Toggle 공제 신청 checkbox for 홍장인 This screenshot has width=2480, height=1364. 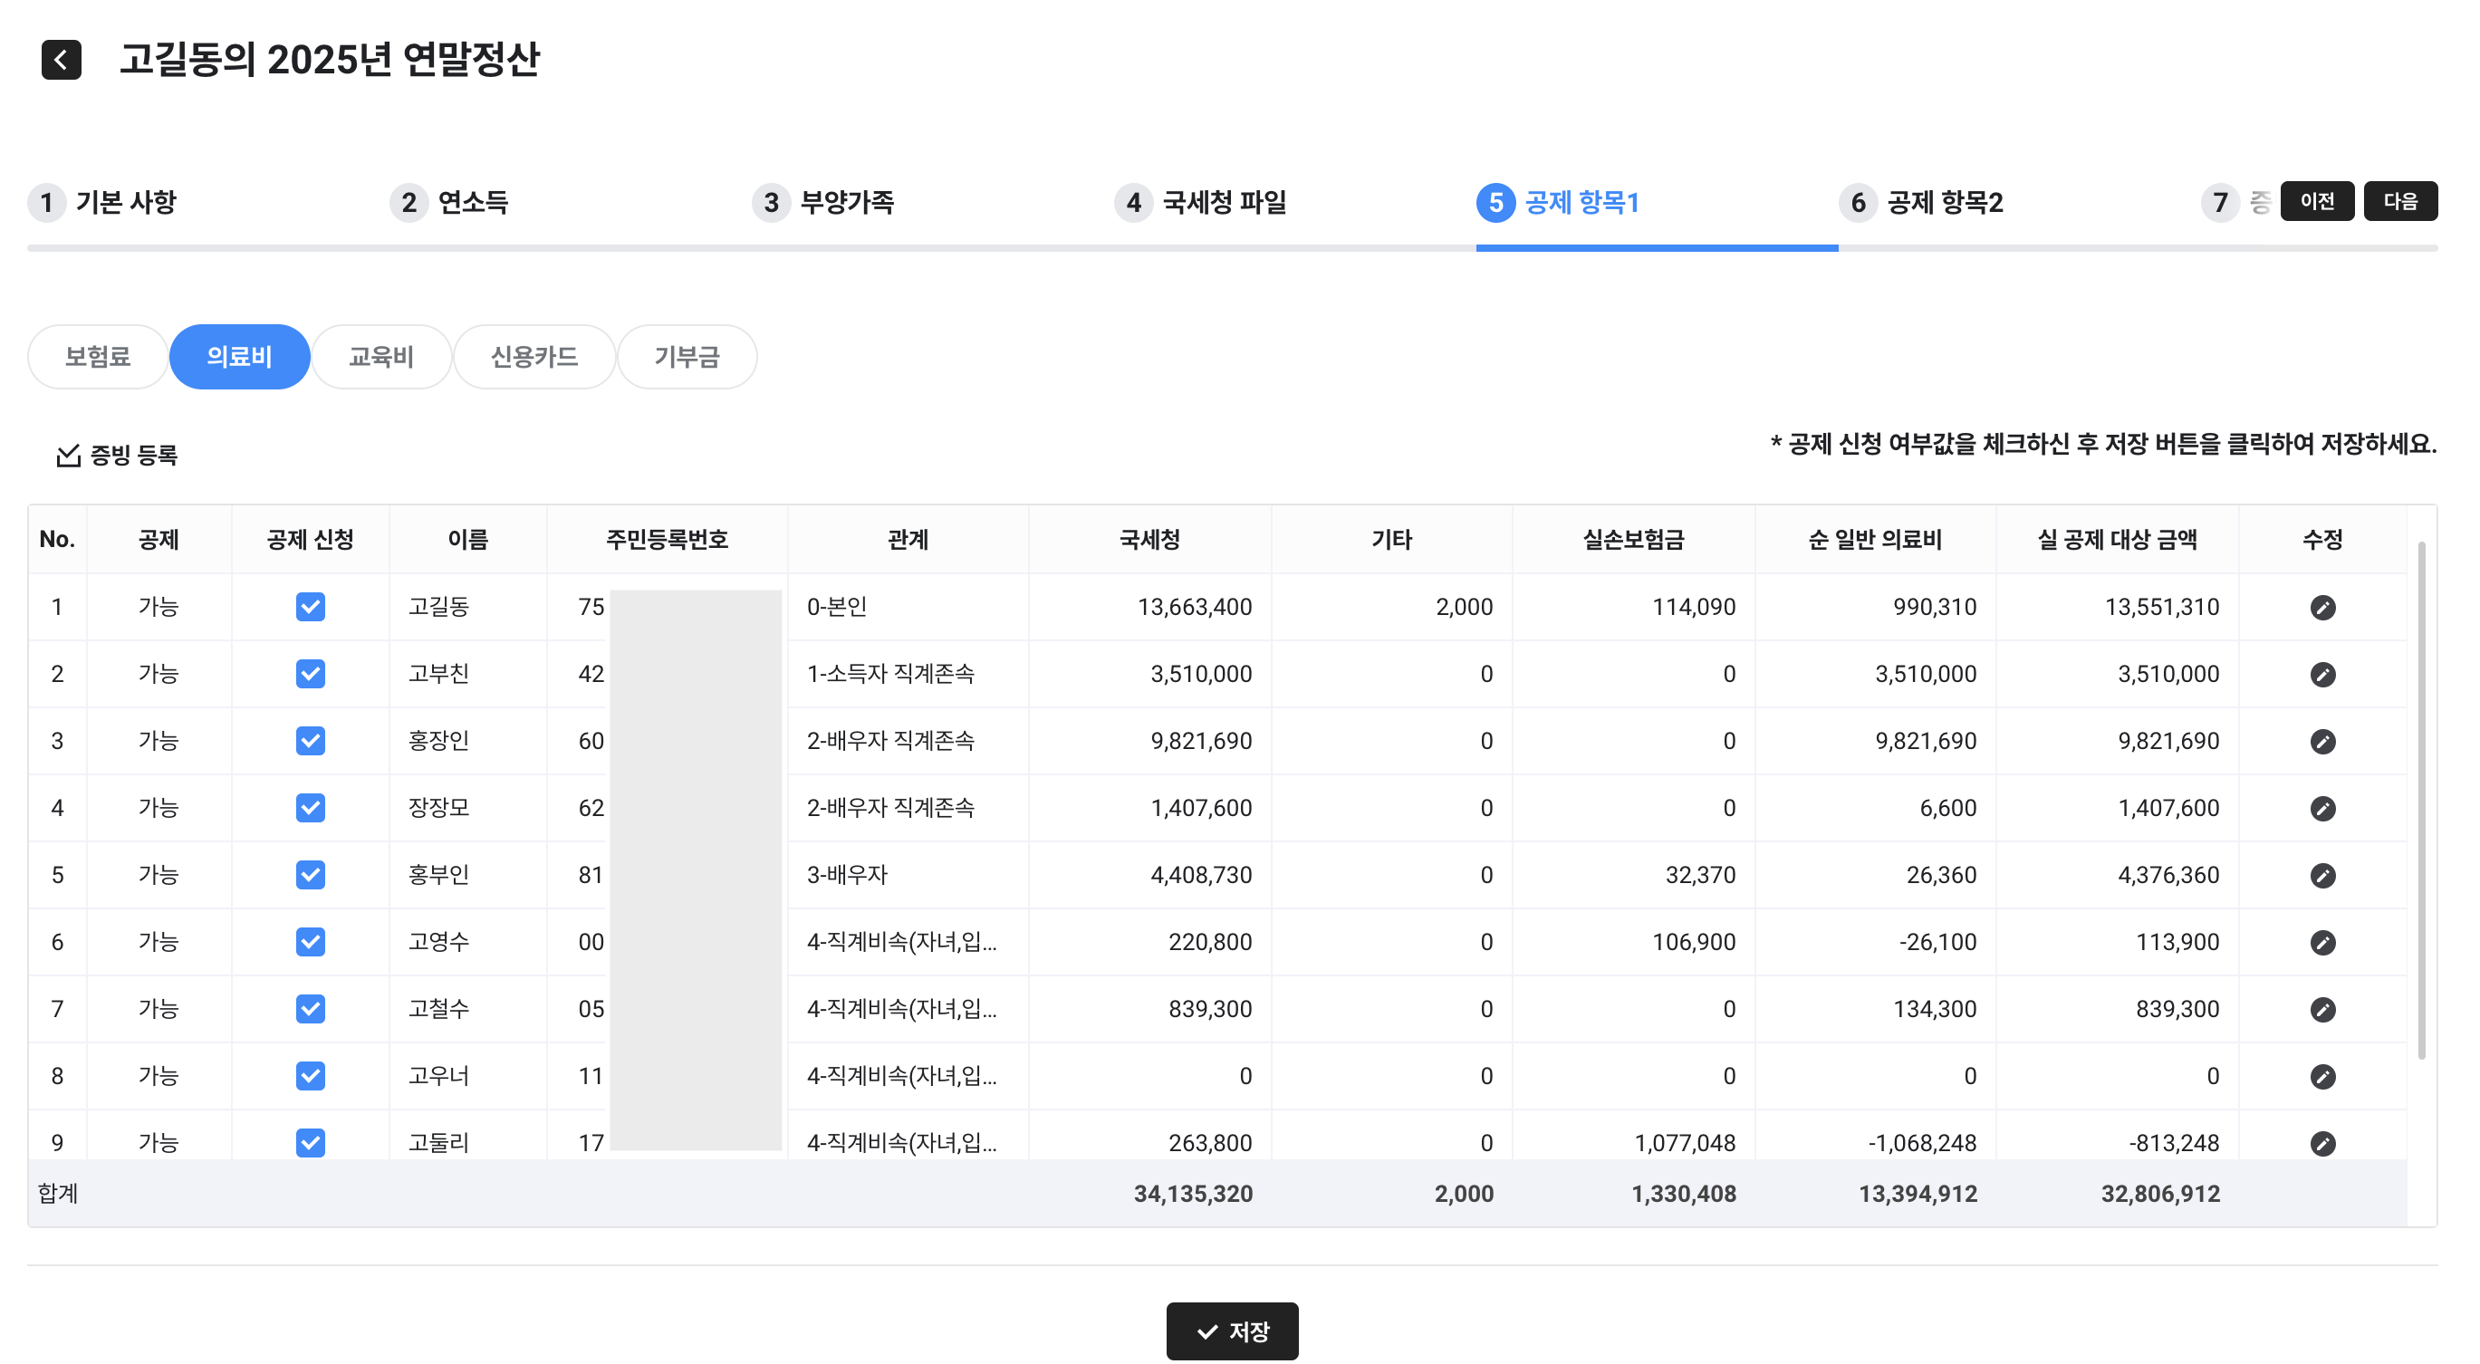coord(310,741)
